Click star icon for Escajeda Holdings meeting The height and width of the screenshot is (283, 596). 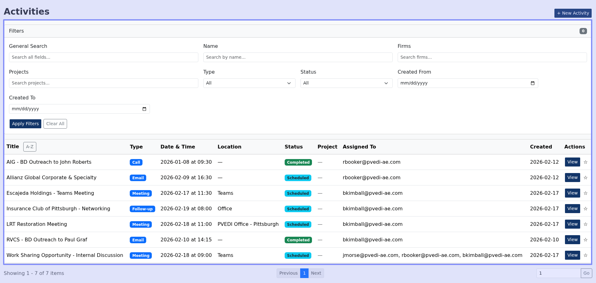[585, 193]
